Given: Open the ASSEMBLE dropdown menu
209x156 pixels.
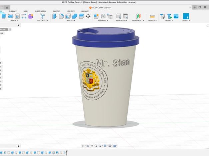Looking at the screenshot, I should (103, 21).
